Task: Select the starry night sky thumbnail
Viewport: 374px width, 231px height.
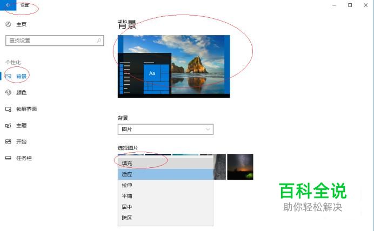Action: coord(240,167)
